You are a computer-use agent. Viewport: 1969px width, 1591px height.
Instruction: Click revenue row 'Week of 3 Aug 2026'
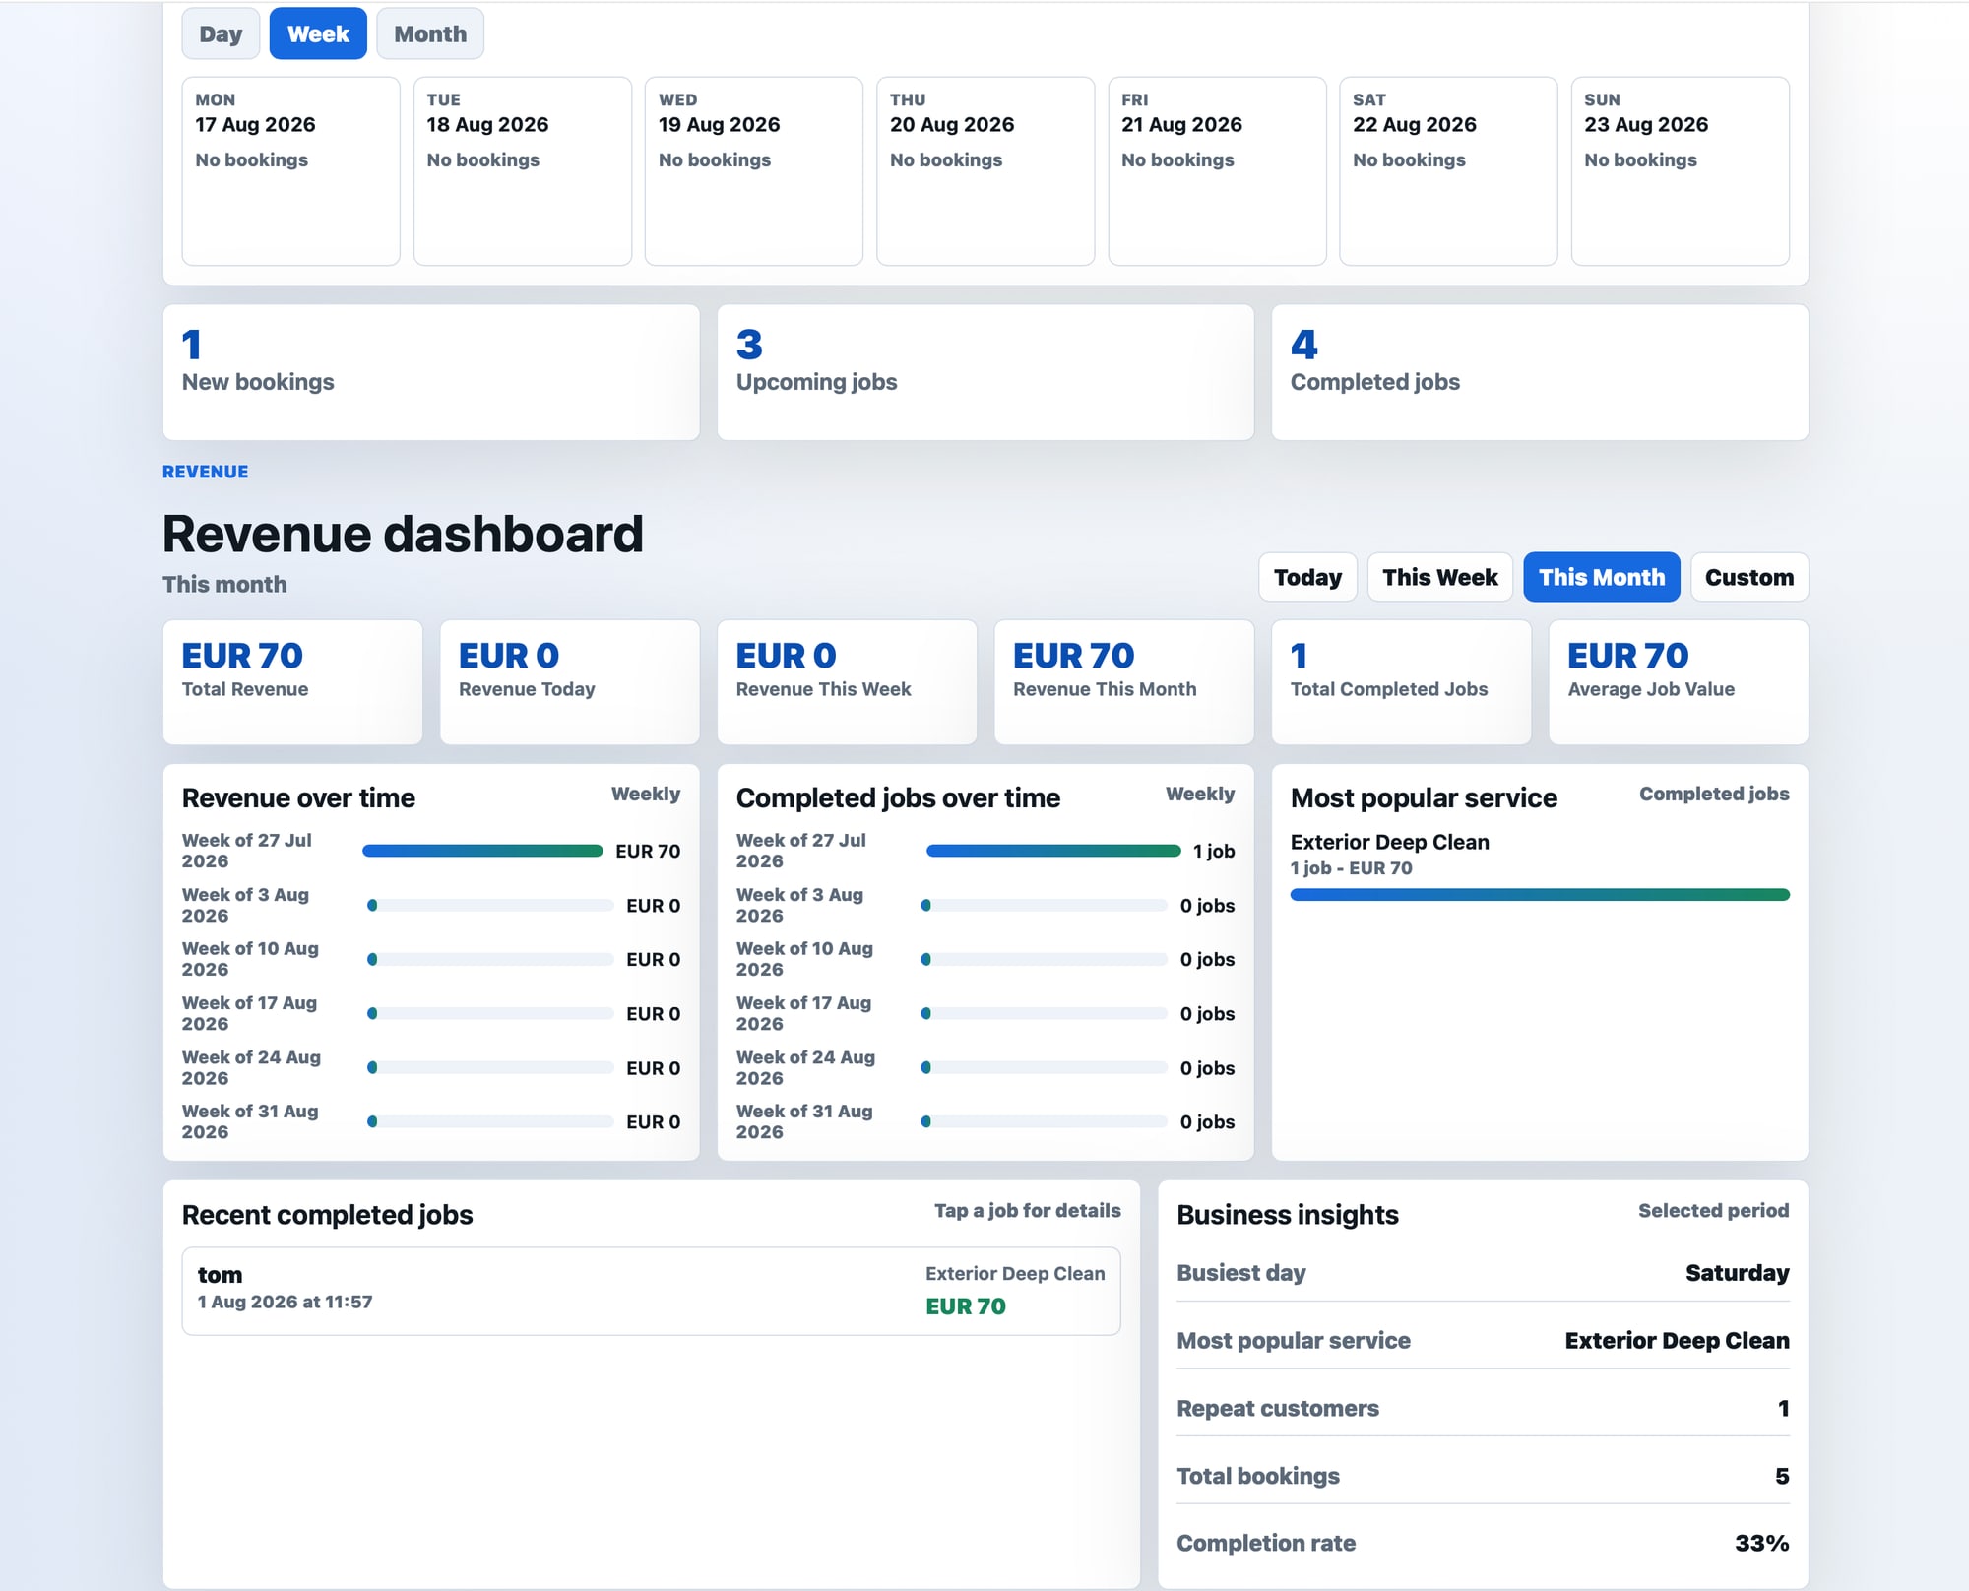point(431,905)
